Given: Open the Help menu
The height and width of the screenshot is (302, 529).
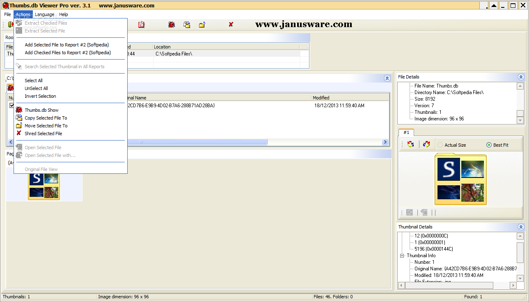Looking at the screenshot, I should coord(64,14).
